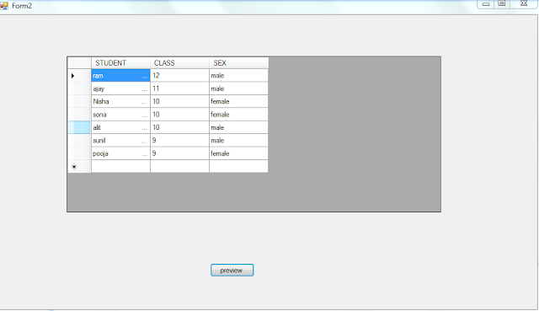This screenshot has height=311, width=539.
Task: Close the Form2 window
Action: click(x=524, y=3)
